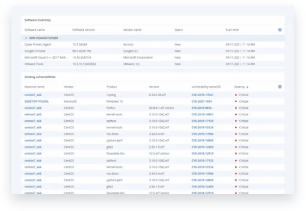
Task: Click the Product column header
Action: coord(112,87)
